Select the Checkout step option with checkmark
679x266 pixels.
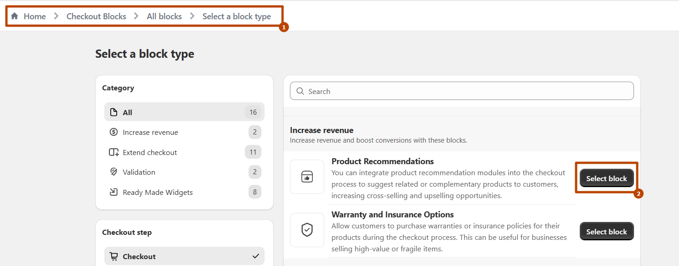point(184,256)
